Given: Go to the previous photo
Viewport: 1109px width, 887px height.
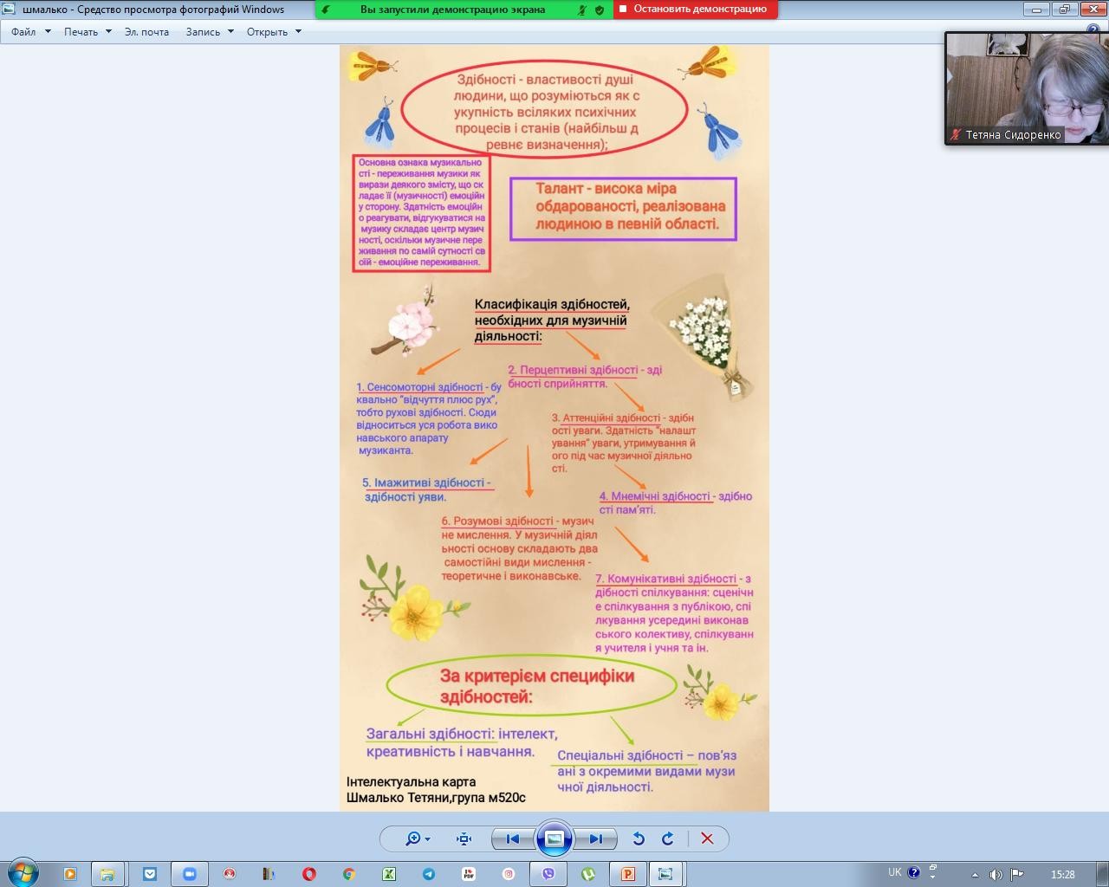Looking at the screenshot, I should pyautogui.click(x=512, y=838).
